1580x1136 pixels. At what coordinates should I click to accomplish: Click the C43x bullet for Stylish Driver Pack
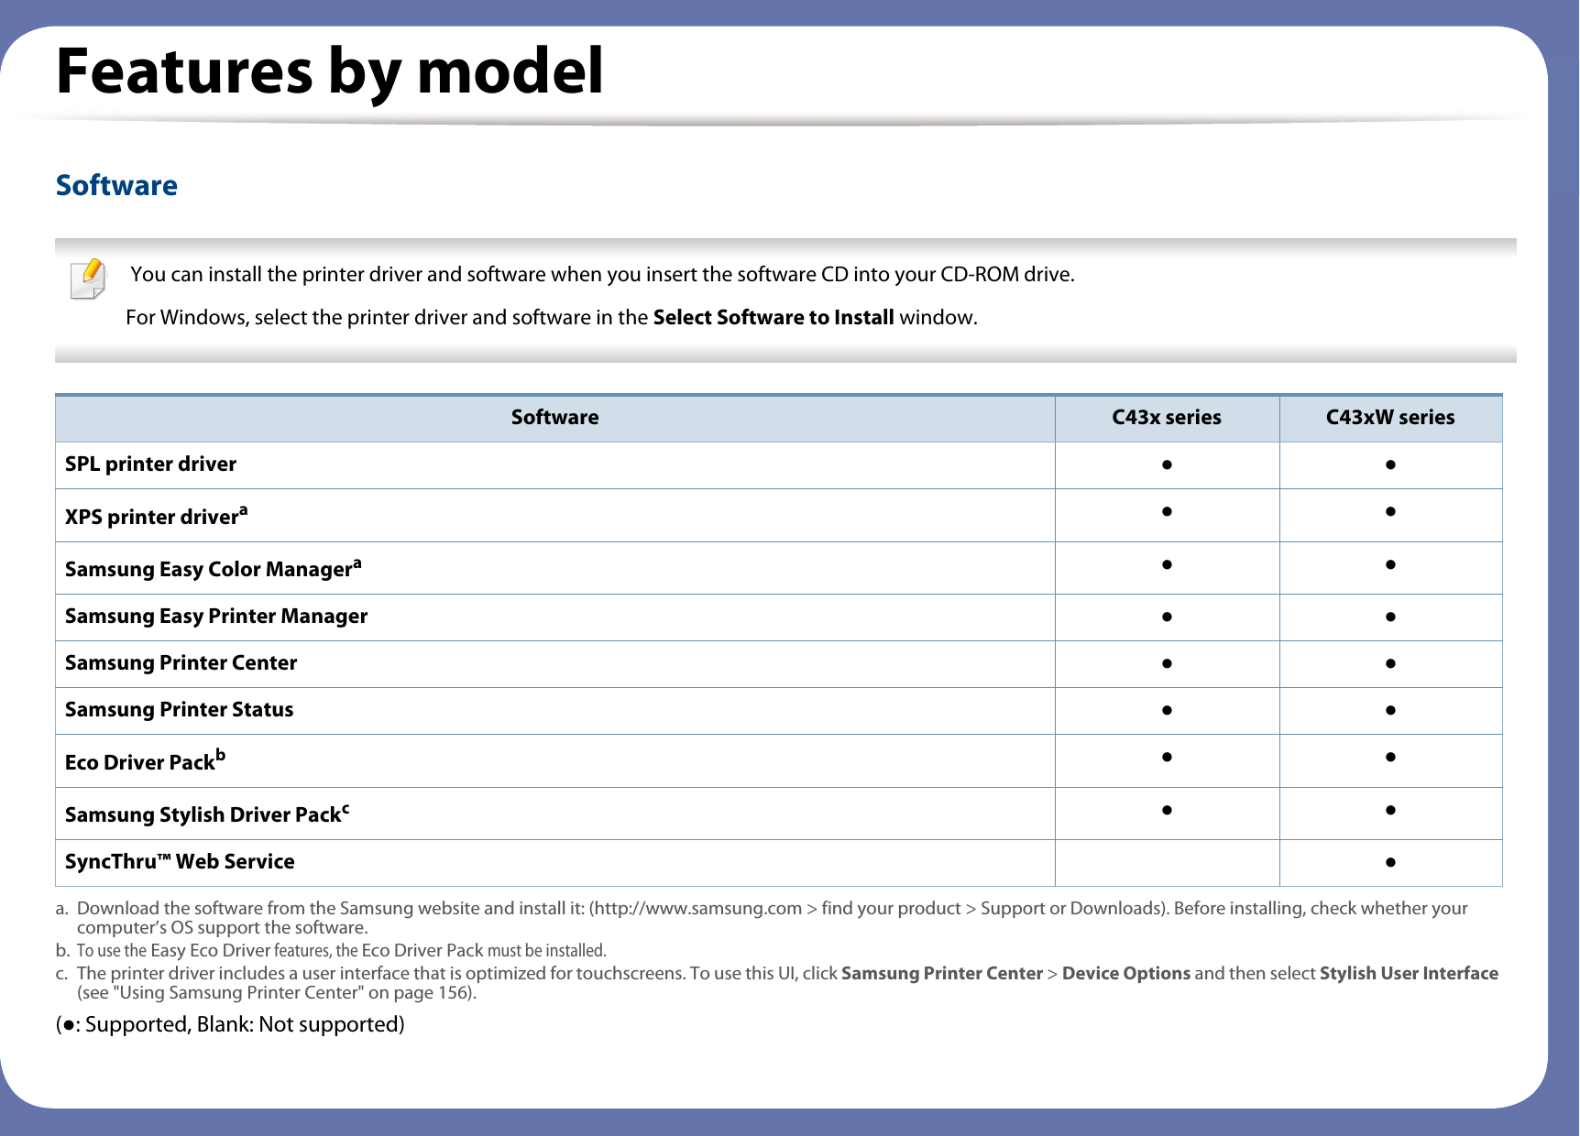click(x=1167, y=810)
